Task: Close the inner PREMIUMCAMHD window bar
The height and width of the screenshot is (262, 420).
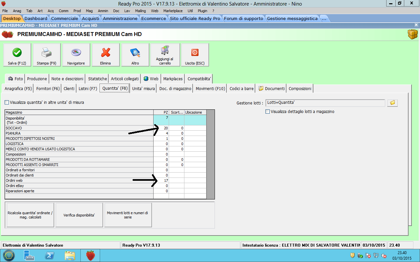Action: point(416,25)
